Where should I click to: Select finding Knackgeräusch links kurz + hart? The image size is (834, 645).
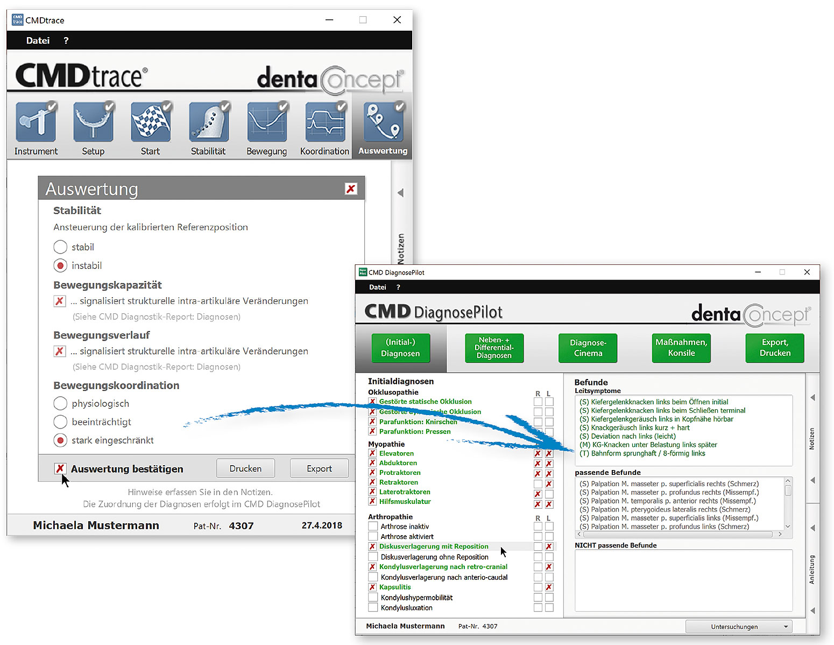[x=634, y=427]
